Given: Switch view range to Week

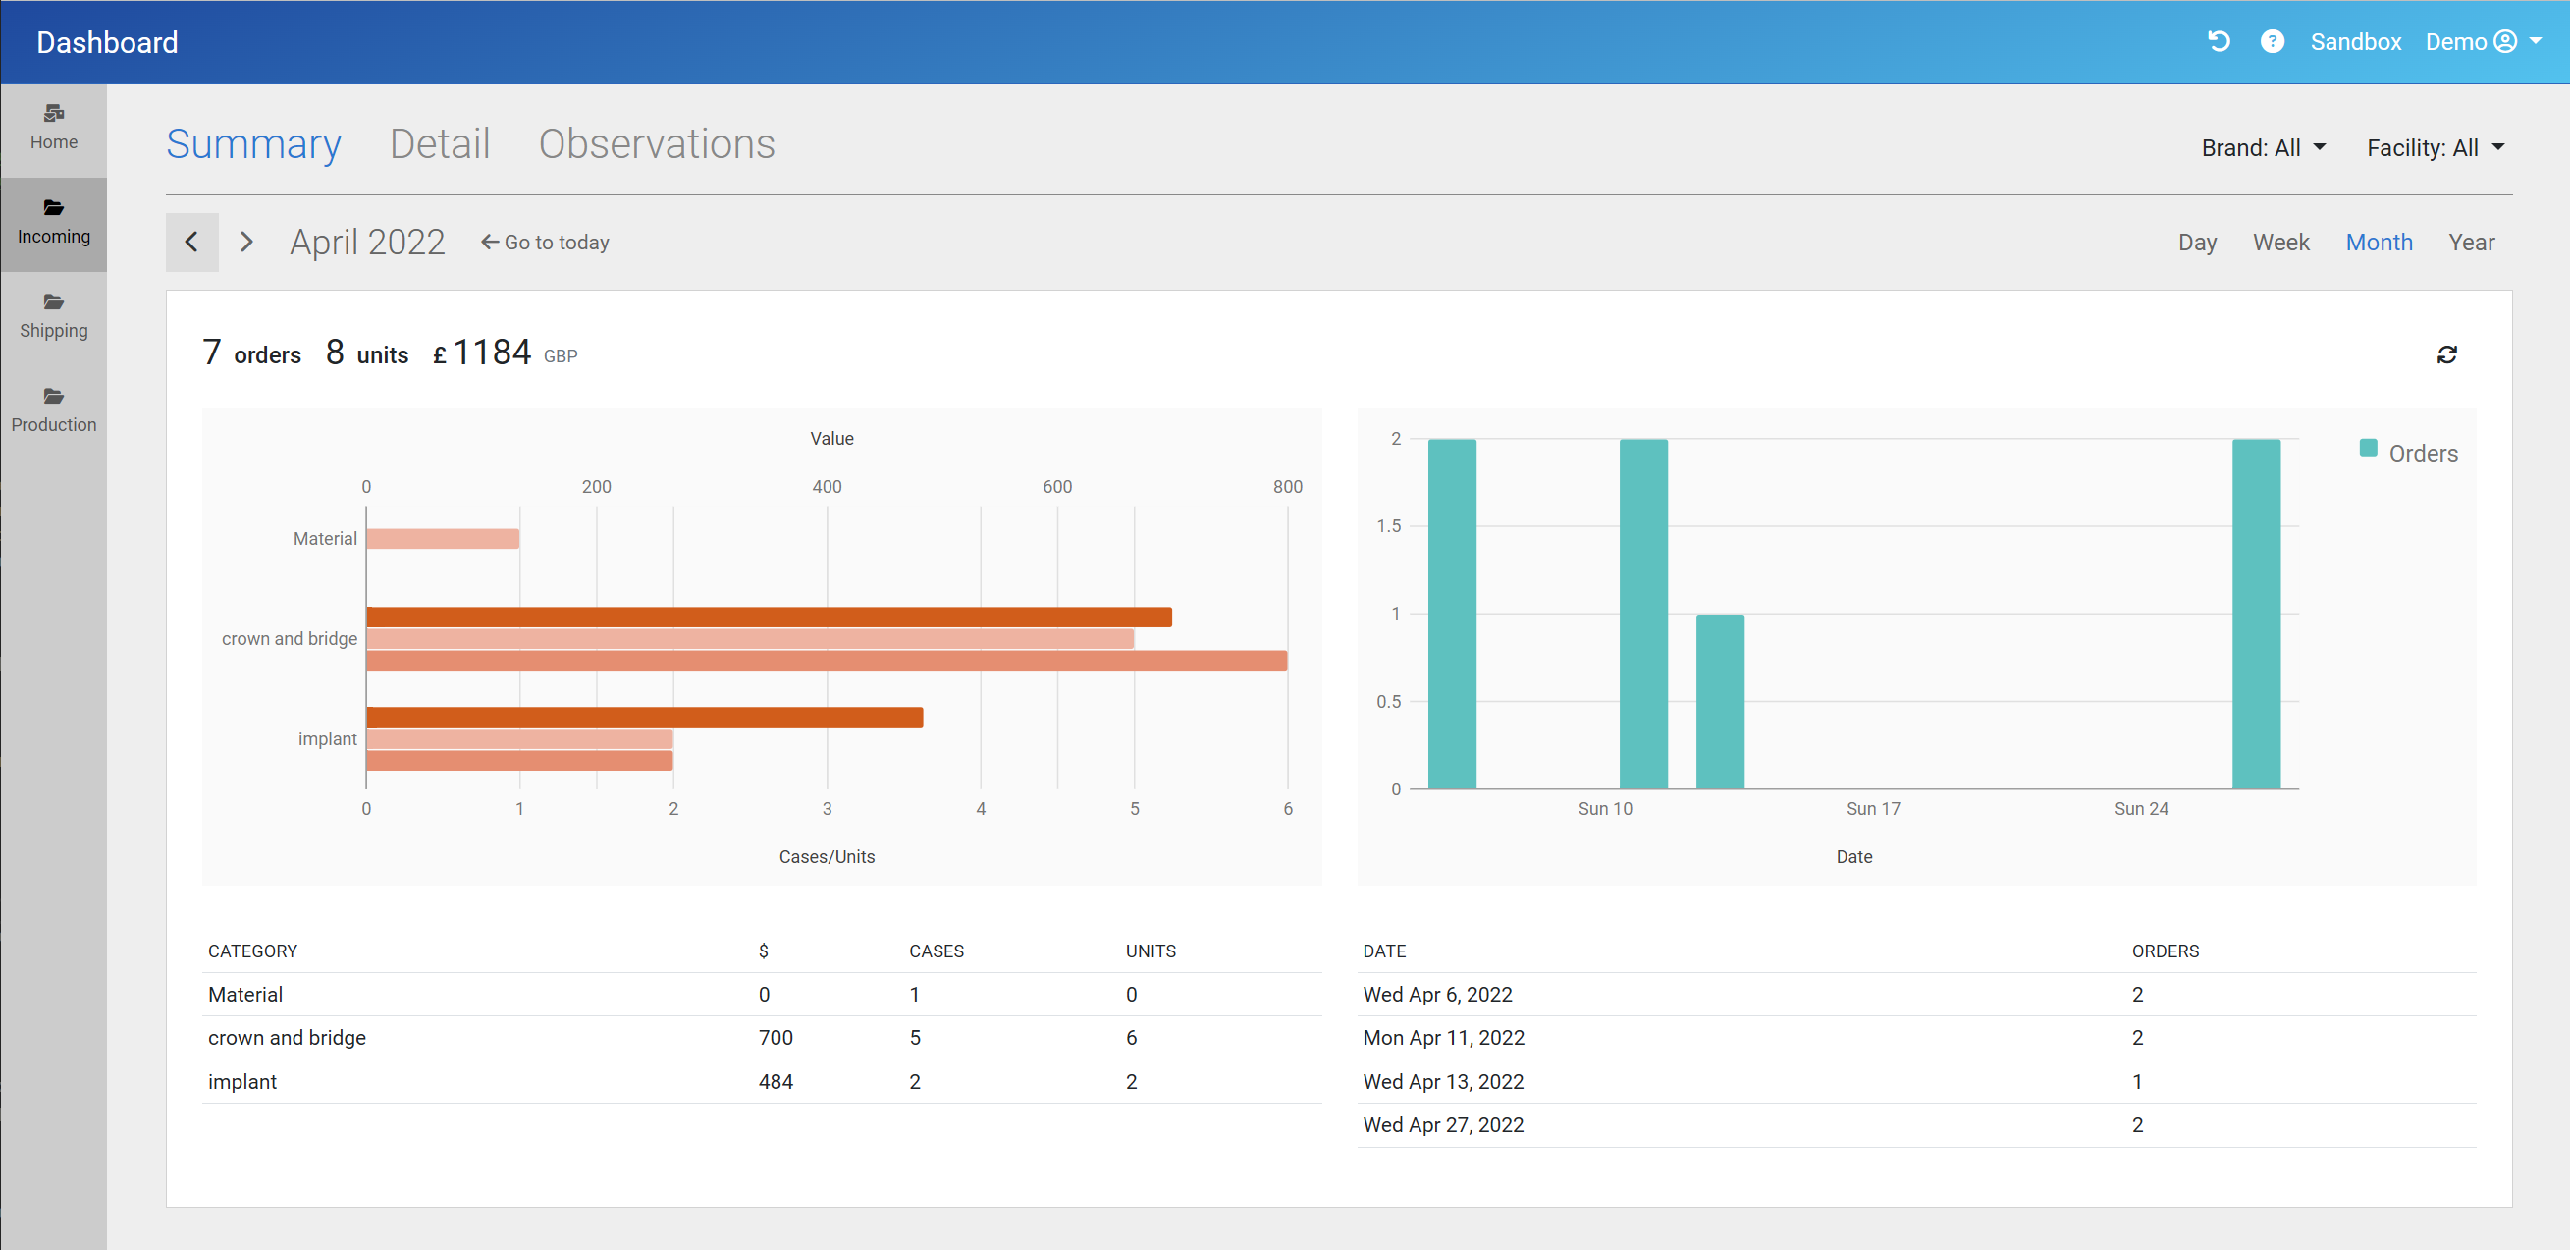Looking at the screenshot, I should 2279,243.
